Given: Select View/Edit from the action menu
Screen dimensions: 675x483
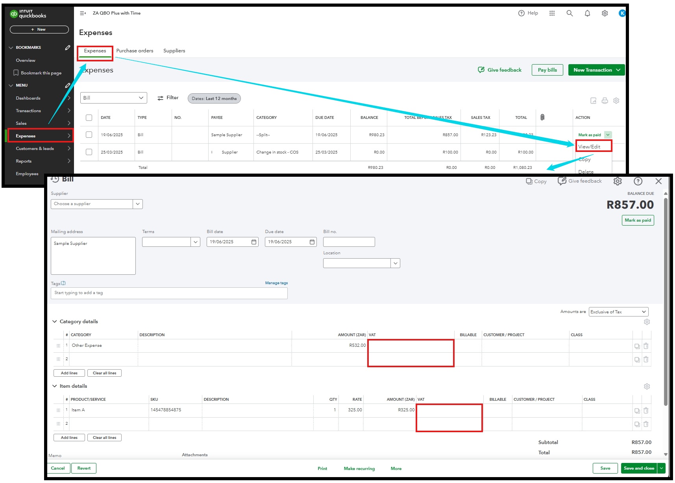Looking at the screenshot, I should click(x=590, y=146).
